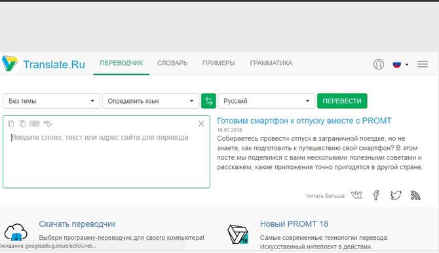Copy text icon in input box
The image size is (439, 253).
11,124
